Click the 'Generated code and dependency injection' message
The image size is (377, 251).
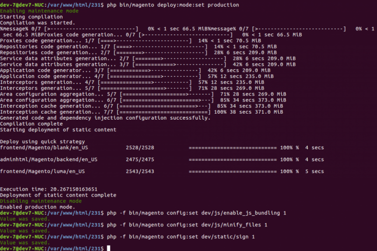click(x=105, y=118)
